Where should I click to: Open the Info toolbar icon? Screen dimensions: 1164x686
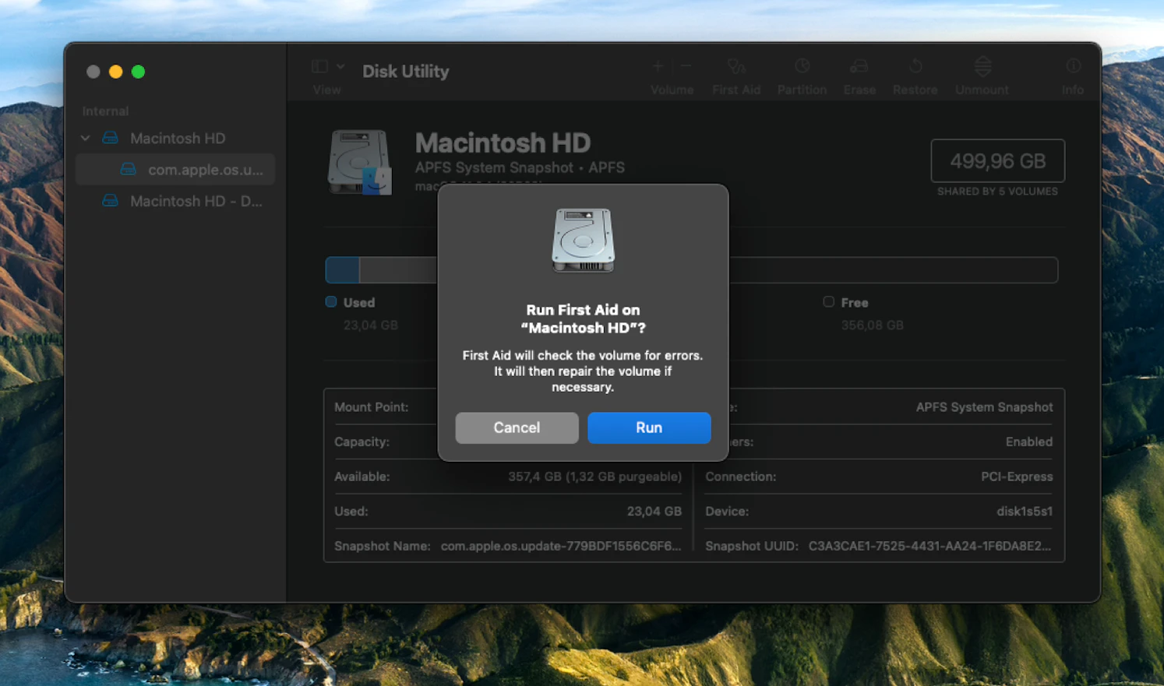(1073, 67)
